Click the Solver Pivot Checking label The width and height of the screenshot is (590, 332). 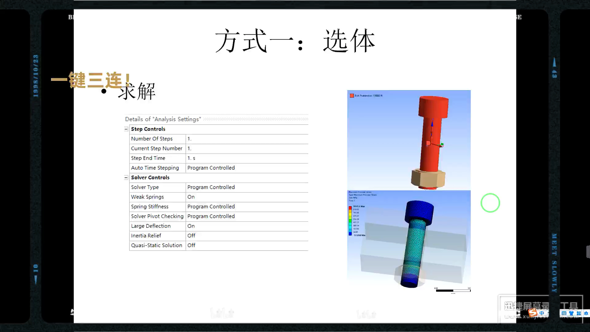click(157, 216)
